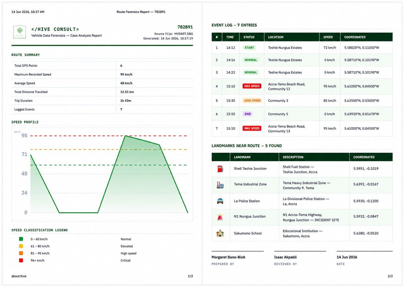Image resolution: width=405 pixels, height=287 pixels.
Task: Click the NORMAL badge at 14:22
Action: point(251,72)
